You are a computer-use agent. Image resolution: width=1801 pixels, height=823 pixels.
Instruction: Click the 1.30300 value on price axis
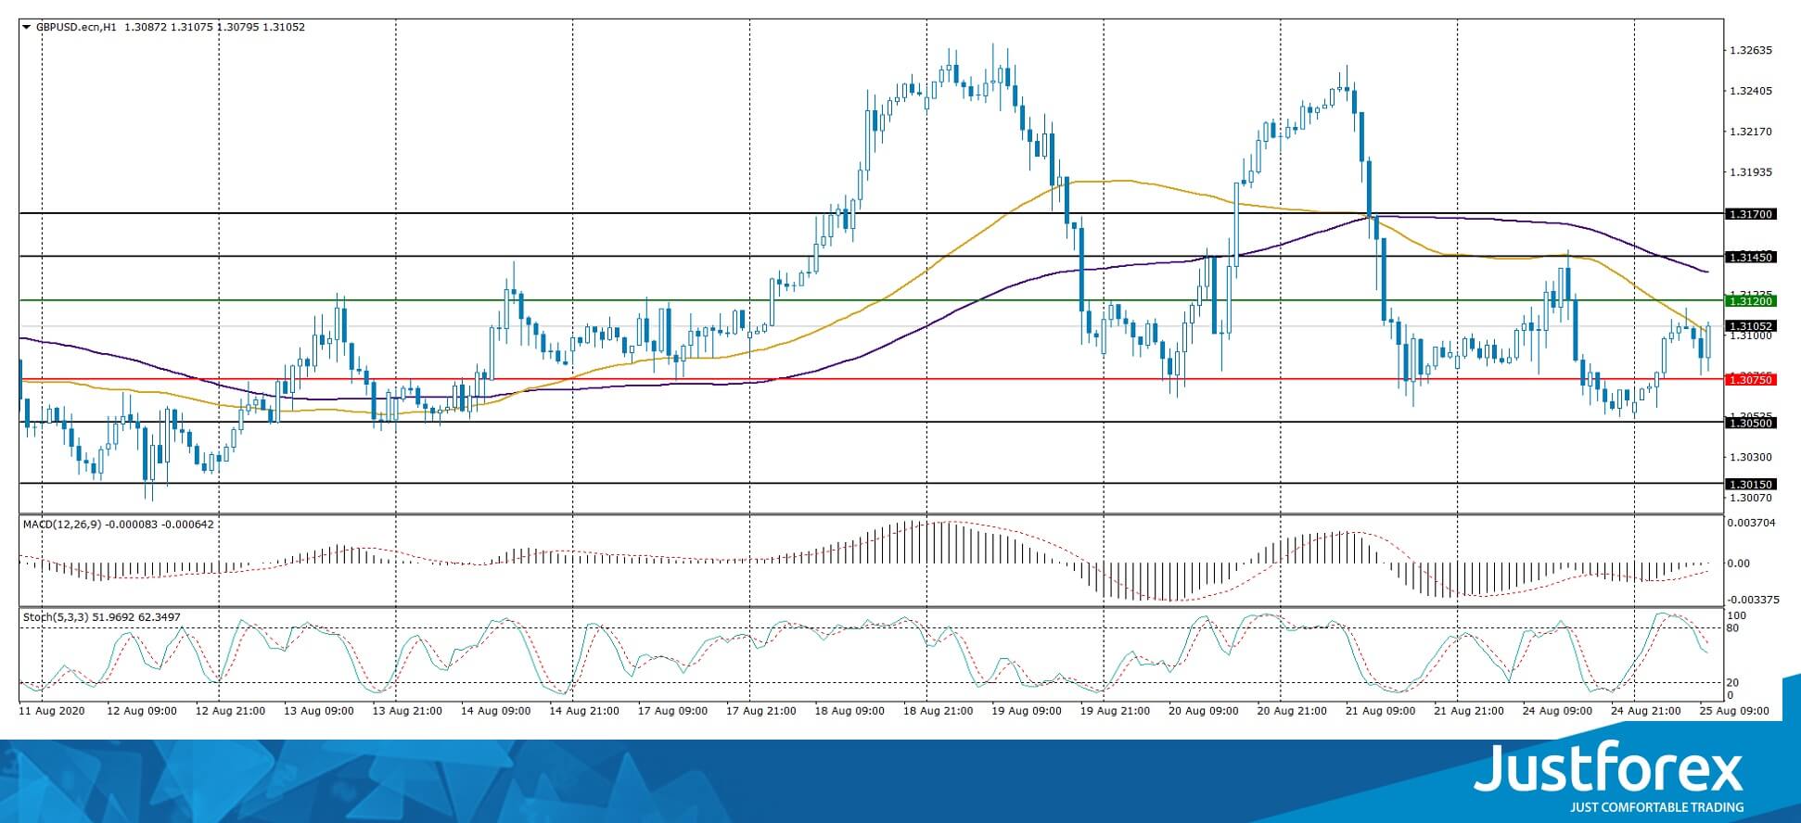pyautogui.click(x=1752, y=457)
